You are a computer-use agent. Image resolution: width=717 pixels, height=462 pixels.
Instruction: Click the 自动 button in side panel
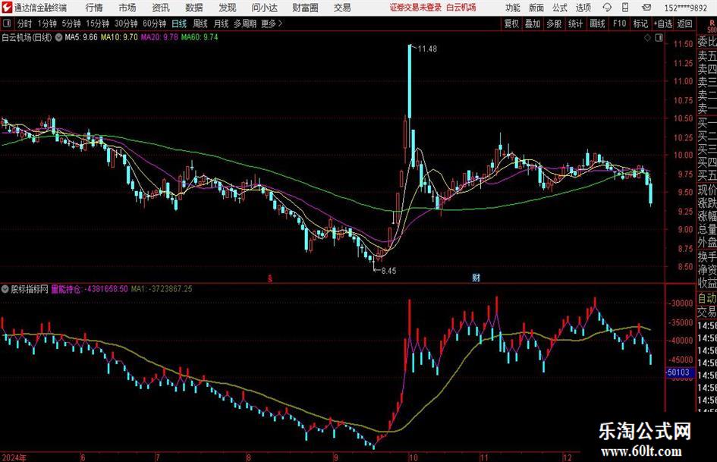pyautogui.click(x=707, y=298)
